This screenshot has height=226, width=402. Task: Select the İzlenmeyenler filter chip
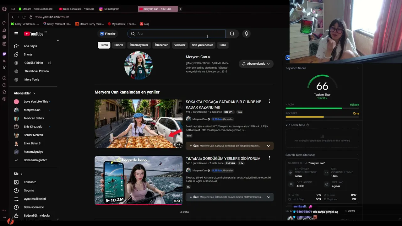coord(139,45)
